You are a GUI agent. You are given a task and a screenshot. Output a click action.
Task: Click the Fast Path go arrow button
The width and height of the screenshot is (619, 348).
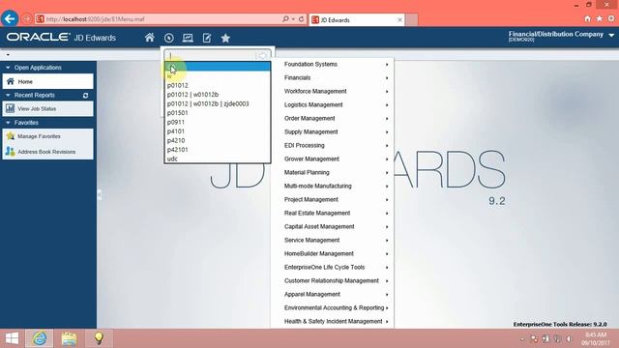pos(263,56)
